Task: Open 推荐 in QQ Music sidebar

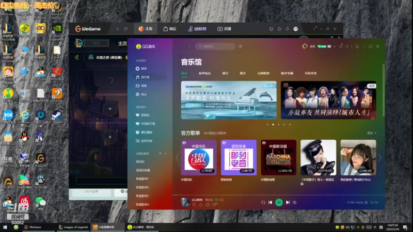Action: coord(141,69)
